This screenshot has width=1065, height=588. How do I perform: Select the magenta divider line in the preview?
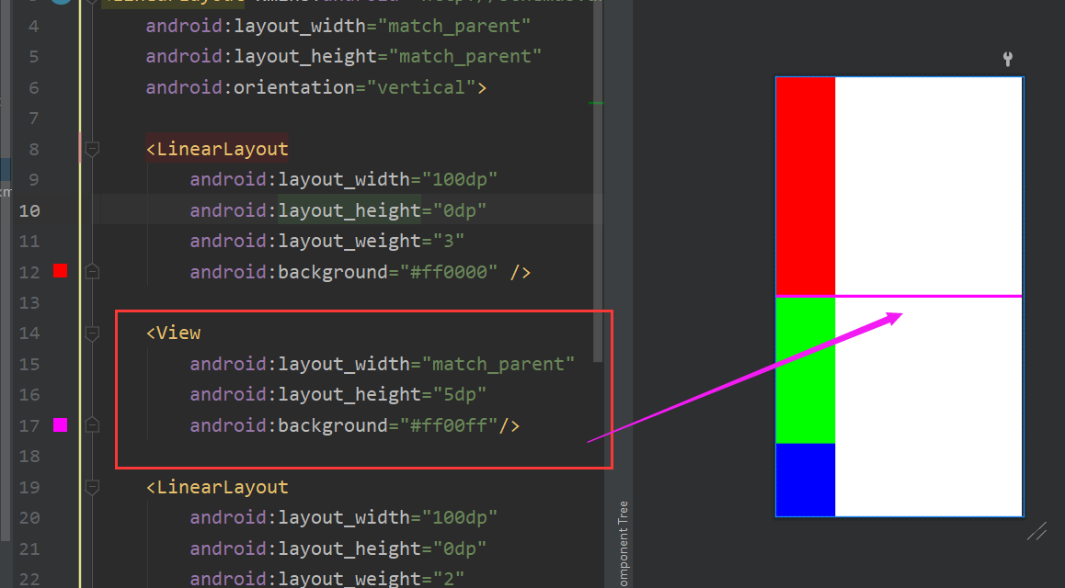899,297
